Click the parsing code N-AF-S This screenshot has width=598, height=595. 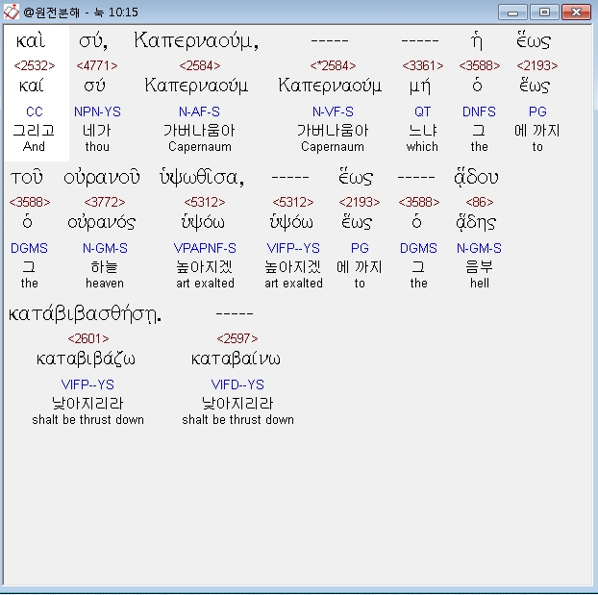[199, 112]
